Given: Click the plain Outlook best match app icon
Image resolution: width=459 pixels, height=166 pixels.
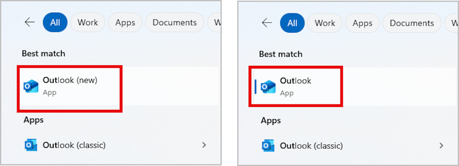Looking at the screenshot, I should [x=268, y=86].
